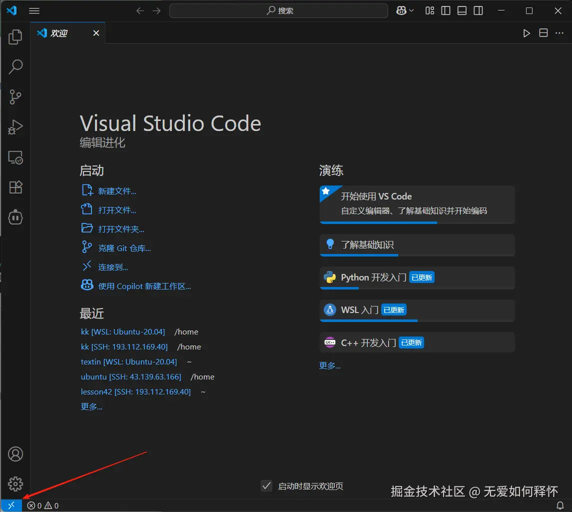
Task: Click the 搜索 command center search box
Action: click(279, 10)
